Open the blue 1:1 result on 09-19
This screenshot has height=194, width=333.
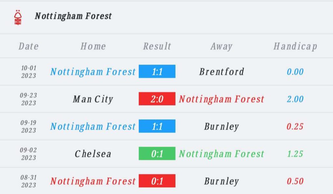[157, 126]
